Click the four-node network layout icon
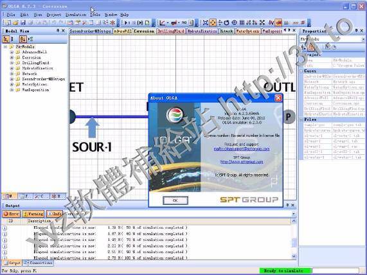367x275 pixels. [x=262, y=22]
